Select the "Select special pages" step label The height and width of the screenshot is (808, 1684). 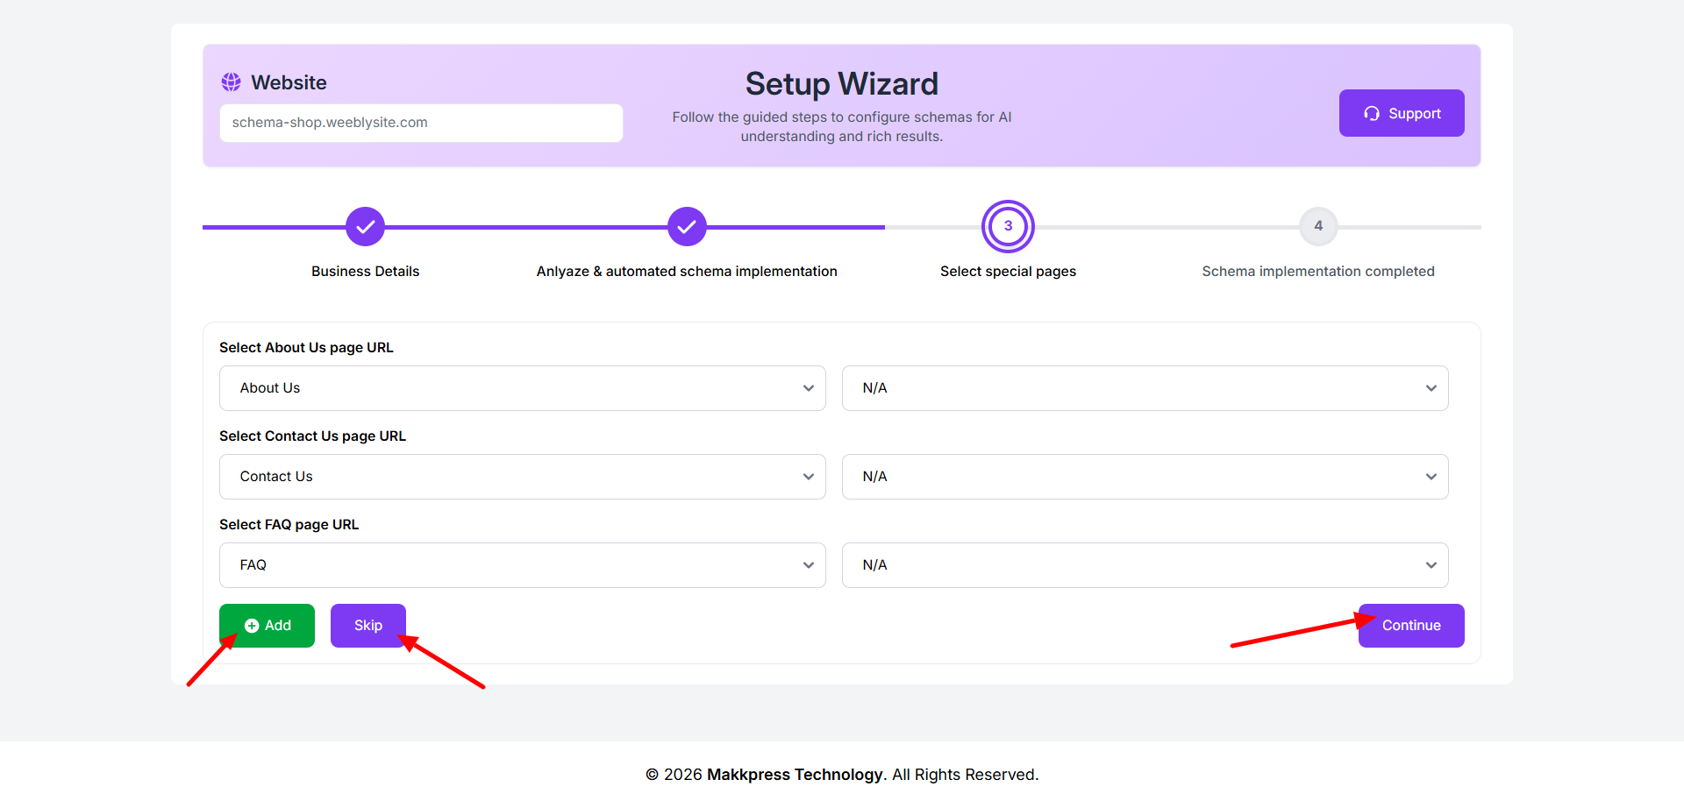click(1008, 272)
